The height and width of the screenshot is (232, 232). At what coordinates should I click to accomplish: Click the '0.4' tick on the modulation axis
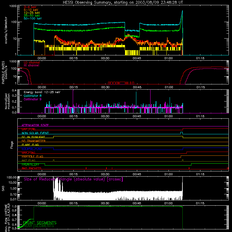(x=14, y=90)
